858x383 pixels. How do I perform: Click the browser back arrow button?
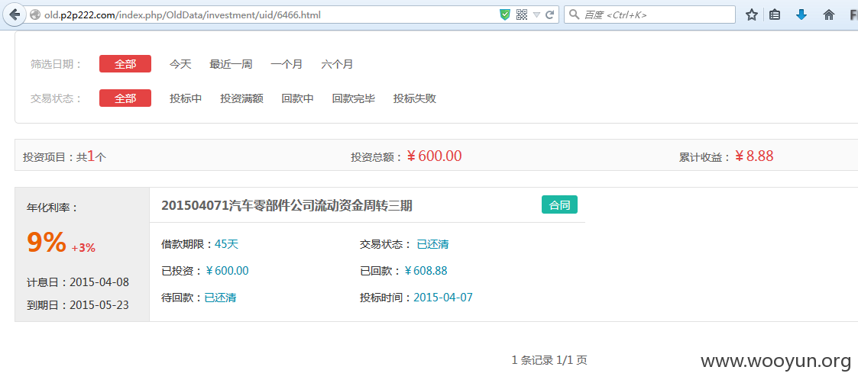click(15, 14)
